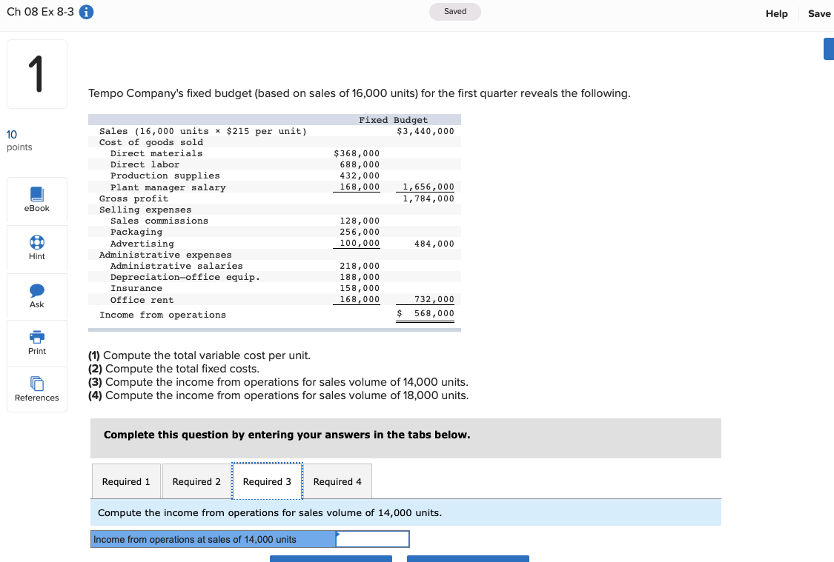
Task: Select the question number 1 box
Action: tap(36, 73)
